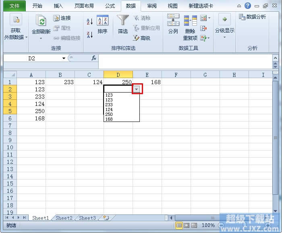Go to first sheet navigation arrow
Image resolution: width=282 pixels, height=233 pixels.
7,218
